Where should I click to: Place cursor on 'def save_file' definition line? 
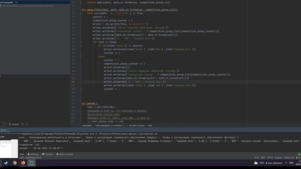[130, 9]
